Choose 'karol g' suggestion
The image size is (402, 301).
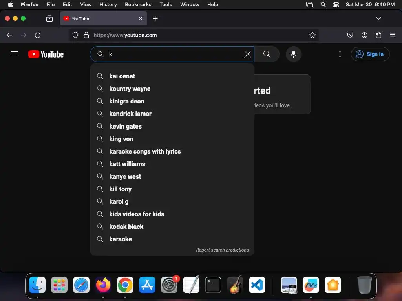pos(172,201)
